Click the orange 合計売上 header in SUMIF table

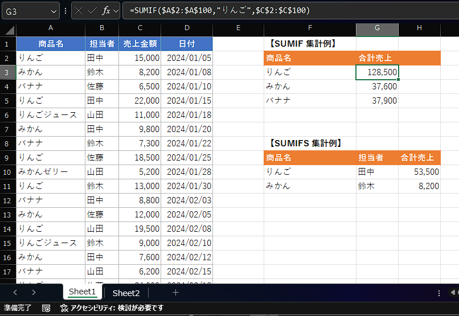pyautogui.click(x=376, y=58)
